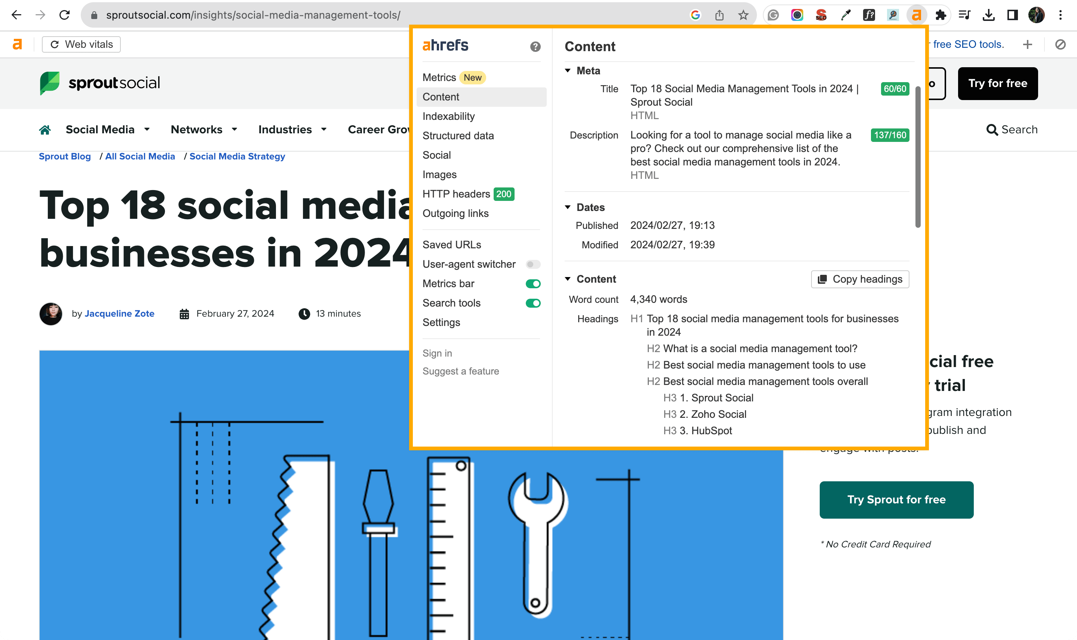
Task: Open the Metrics tab in Ahrefs panel
Action: (481, 77)
